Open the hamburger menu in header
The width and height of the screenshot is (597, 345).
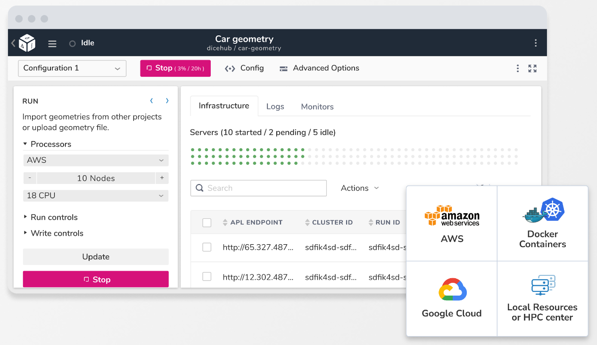coord(52,43)
